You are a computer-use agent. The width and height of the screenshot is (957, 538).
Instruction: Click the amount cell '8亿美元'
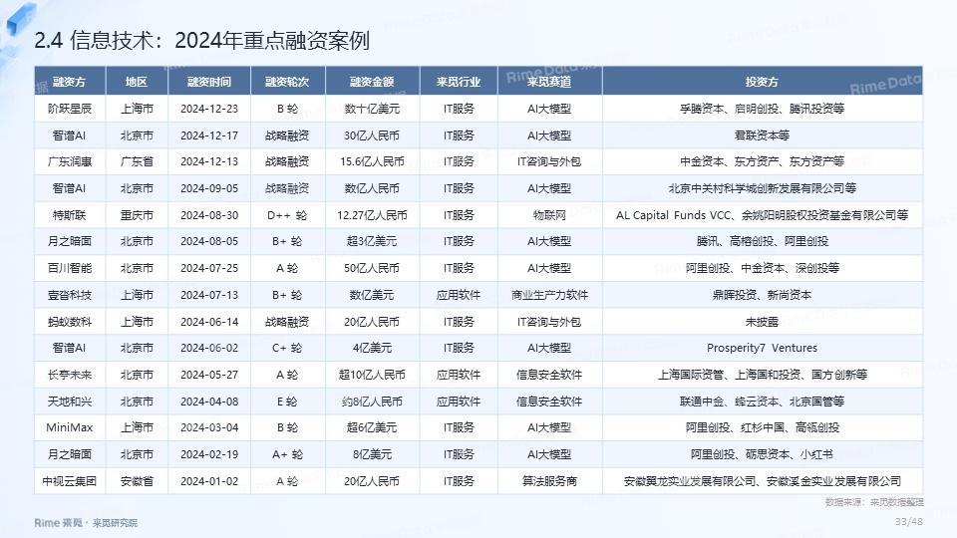[x=372, y=455]
